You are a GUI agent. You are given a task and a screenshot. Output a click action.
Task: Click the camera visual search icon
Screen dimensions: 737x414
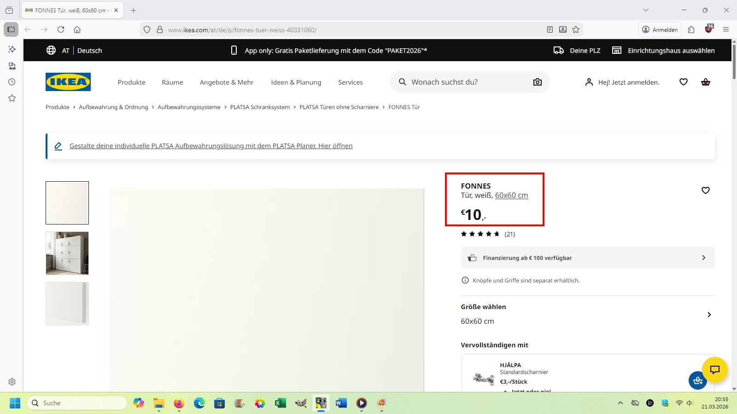tap(537, 82)
